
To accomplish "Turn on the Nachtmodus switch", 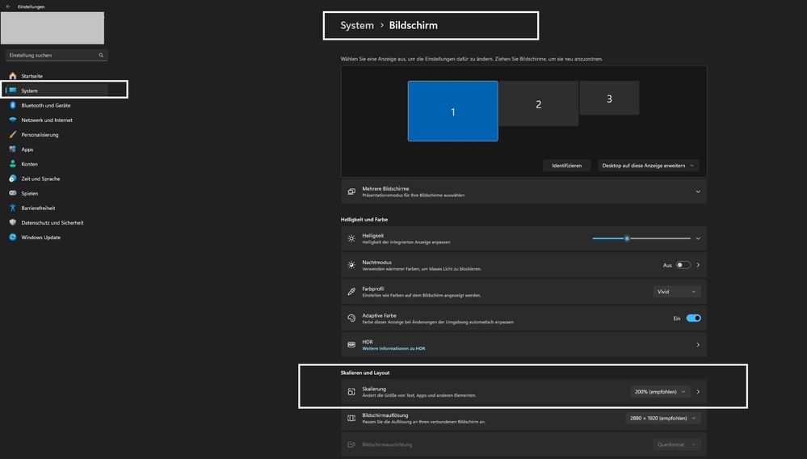I will (x=683, y=265).
